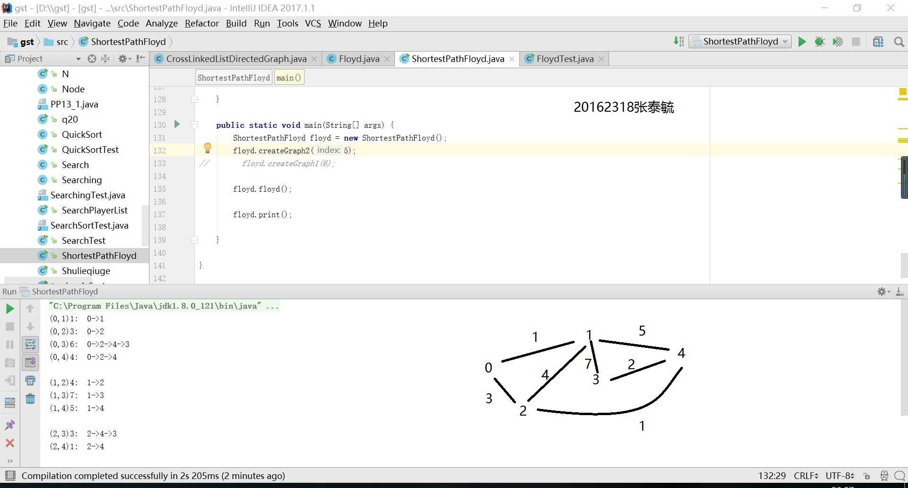Click the exit icon in Run panel
The width and height of the screenshot is (908, 488).
click(x=9, y=381)
